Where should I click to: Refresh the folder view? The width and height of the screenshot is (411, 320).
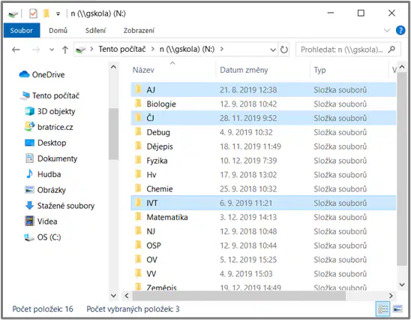point(284,50)
